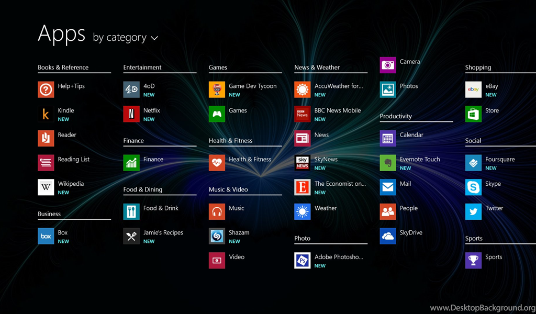Open the Mail envelope icon

(388, 187)
